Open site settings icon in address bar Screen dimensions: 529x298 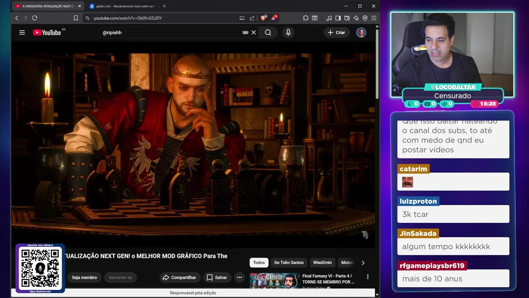point(87,18)
